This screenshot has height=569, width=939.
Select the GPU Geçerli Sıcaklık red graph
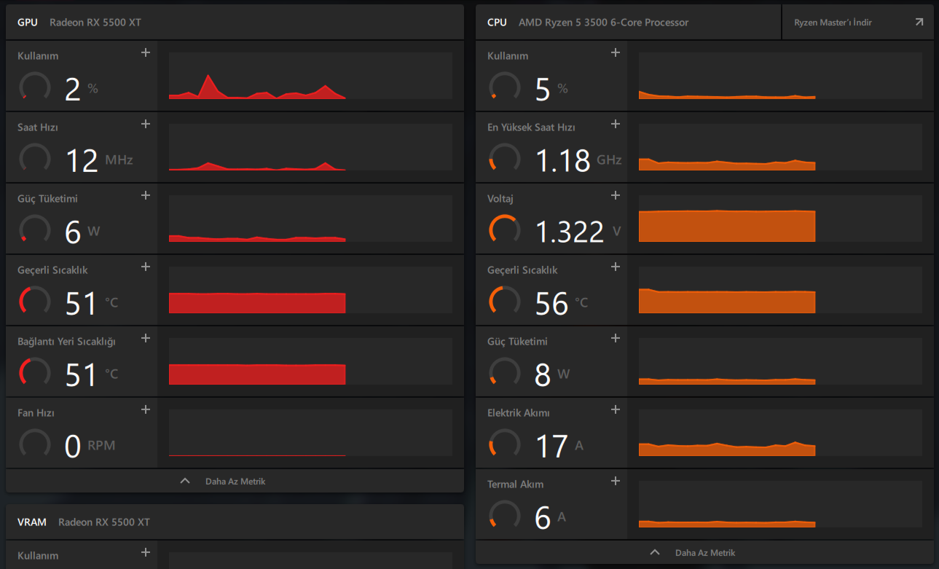[310, 290]
